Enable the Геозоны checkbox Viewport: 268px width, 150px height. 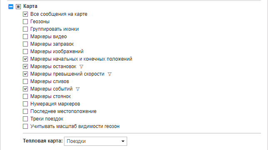(25, 22)
